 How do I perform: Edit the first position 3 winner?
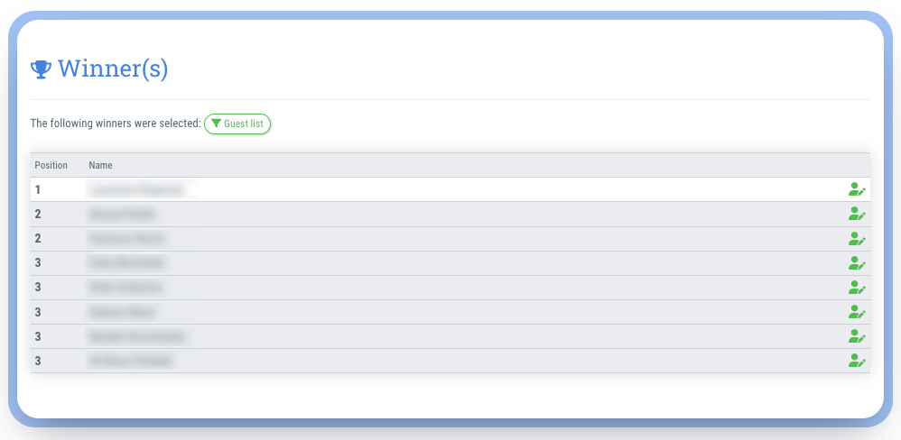(x=857, y=263)
